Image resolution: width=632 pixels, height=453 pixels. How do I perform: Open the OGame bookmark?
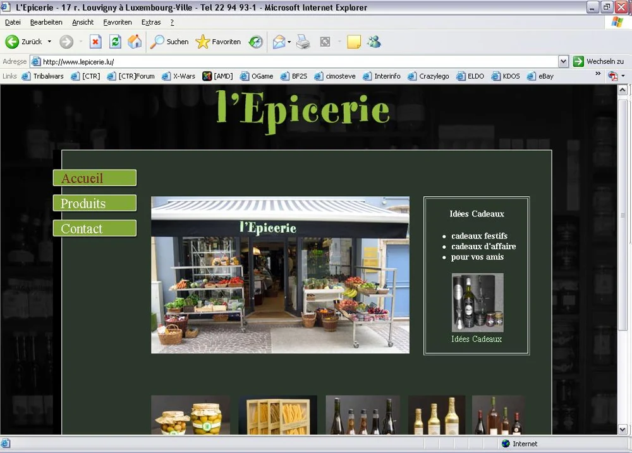click(x=257, y=76)
